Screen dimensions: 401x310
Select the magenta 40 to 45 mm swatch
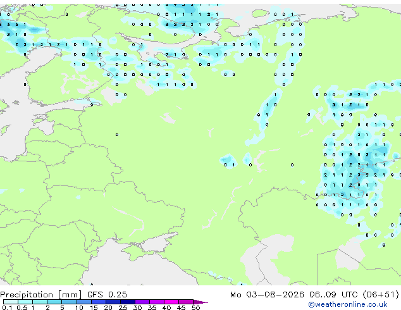pyautogui.click(x=171, y=302)
